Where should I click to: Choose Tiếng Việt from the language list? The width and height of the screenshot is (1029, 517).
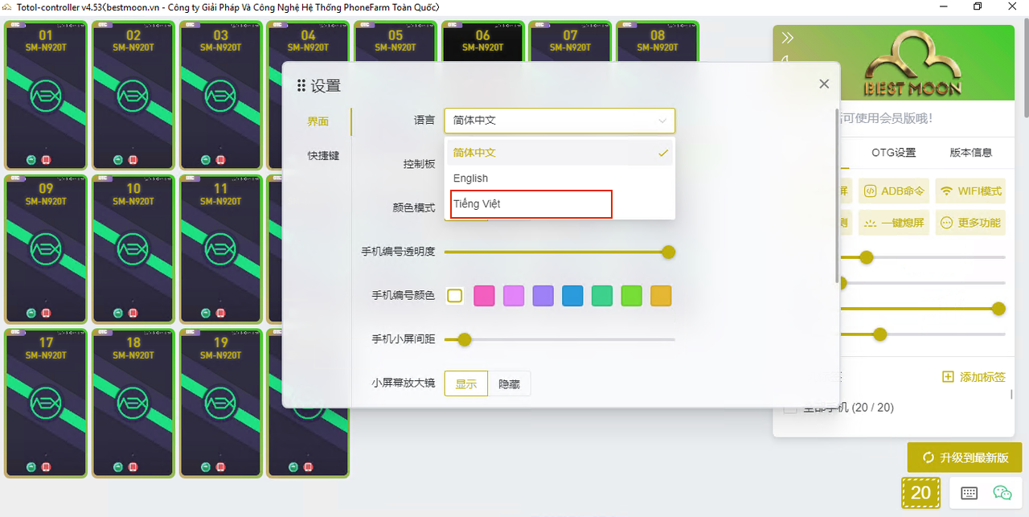point(531,204)
